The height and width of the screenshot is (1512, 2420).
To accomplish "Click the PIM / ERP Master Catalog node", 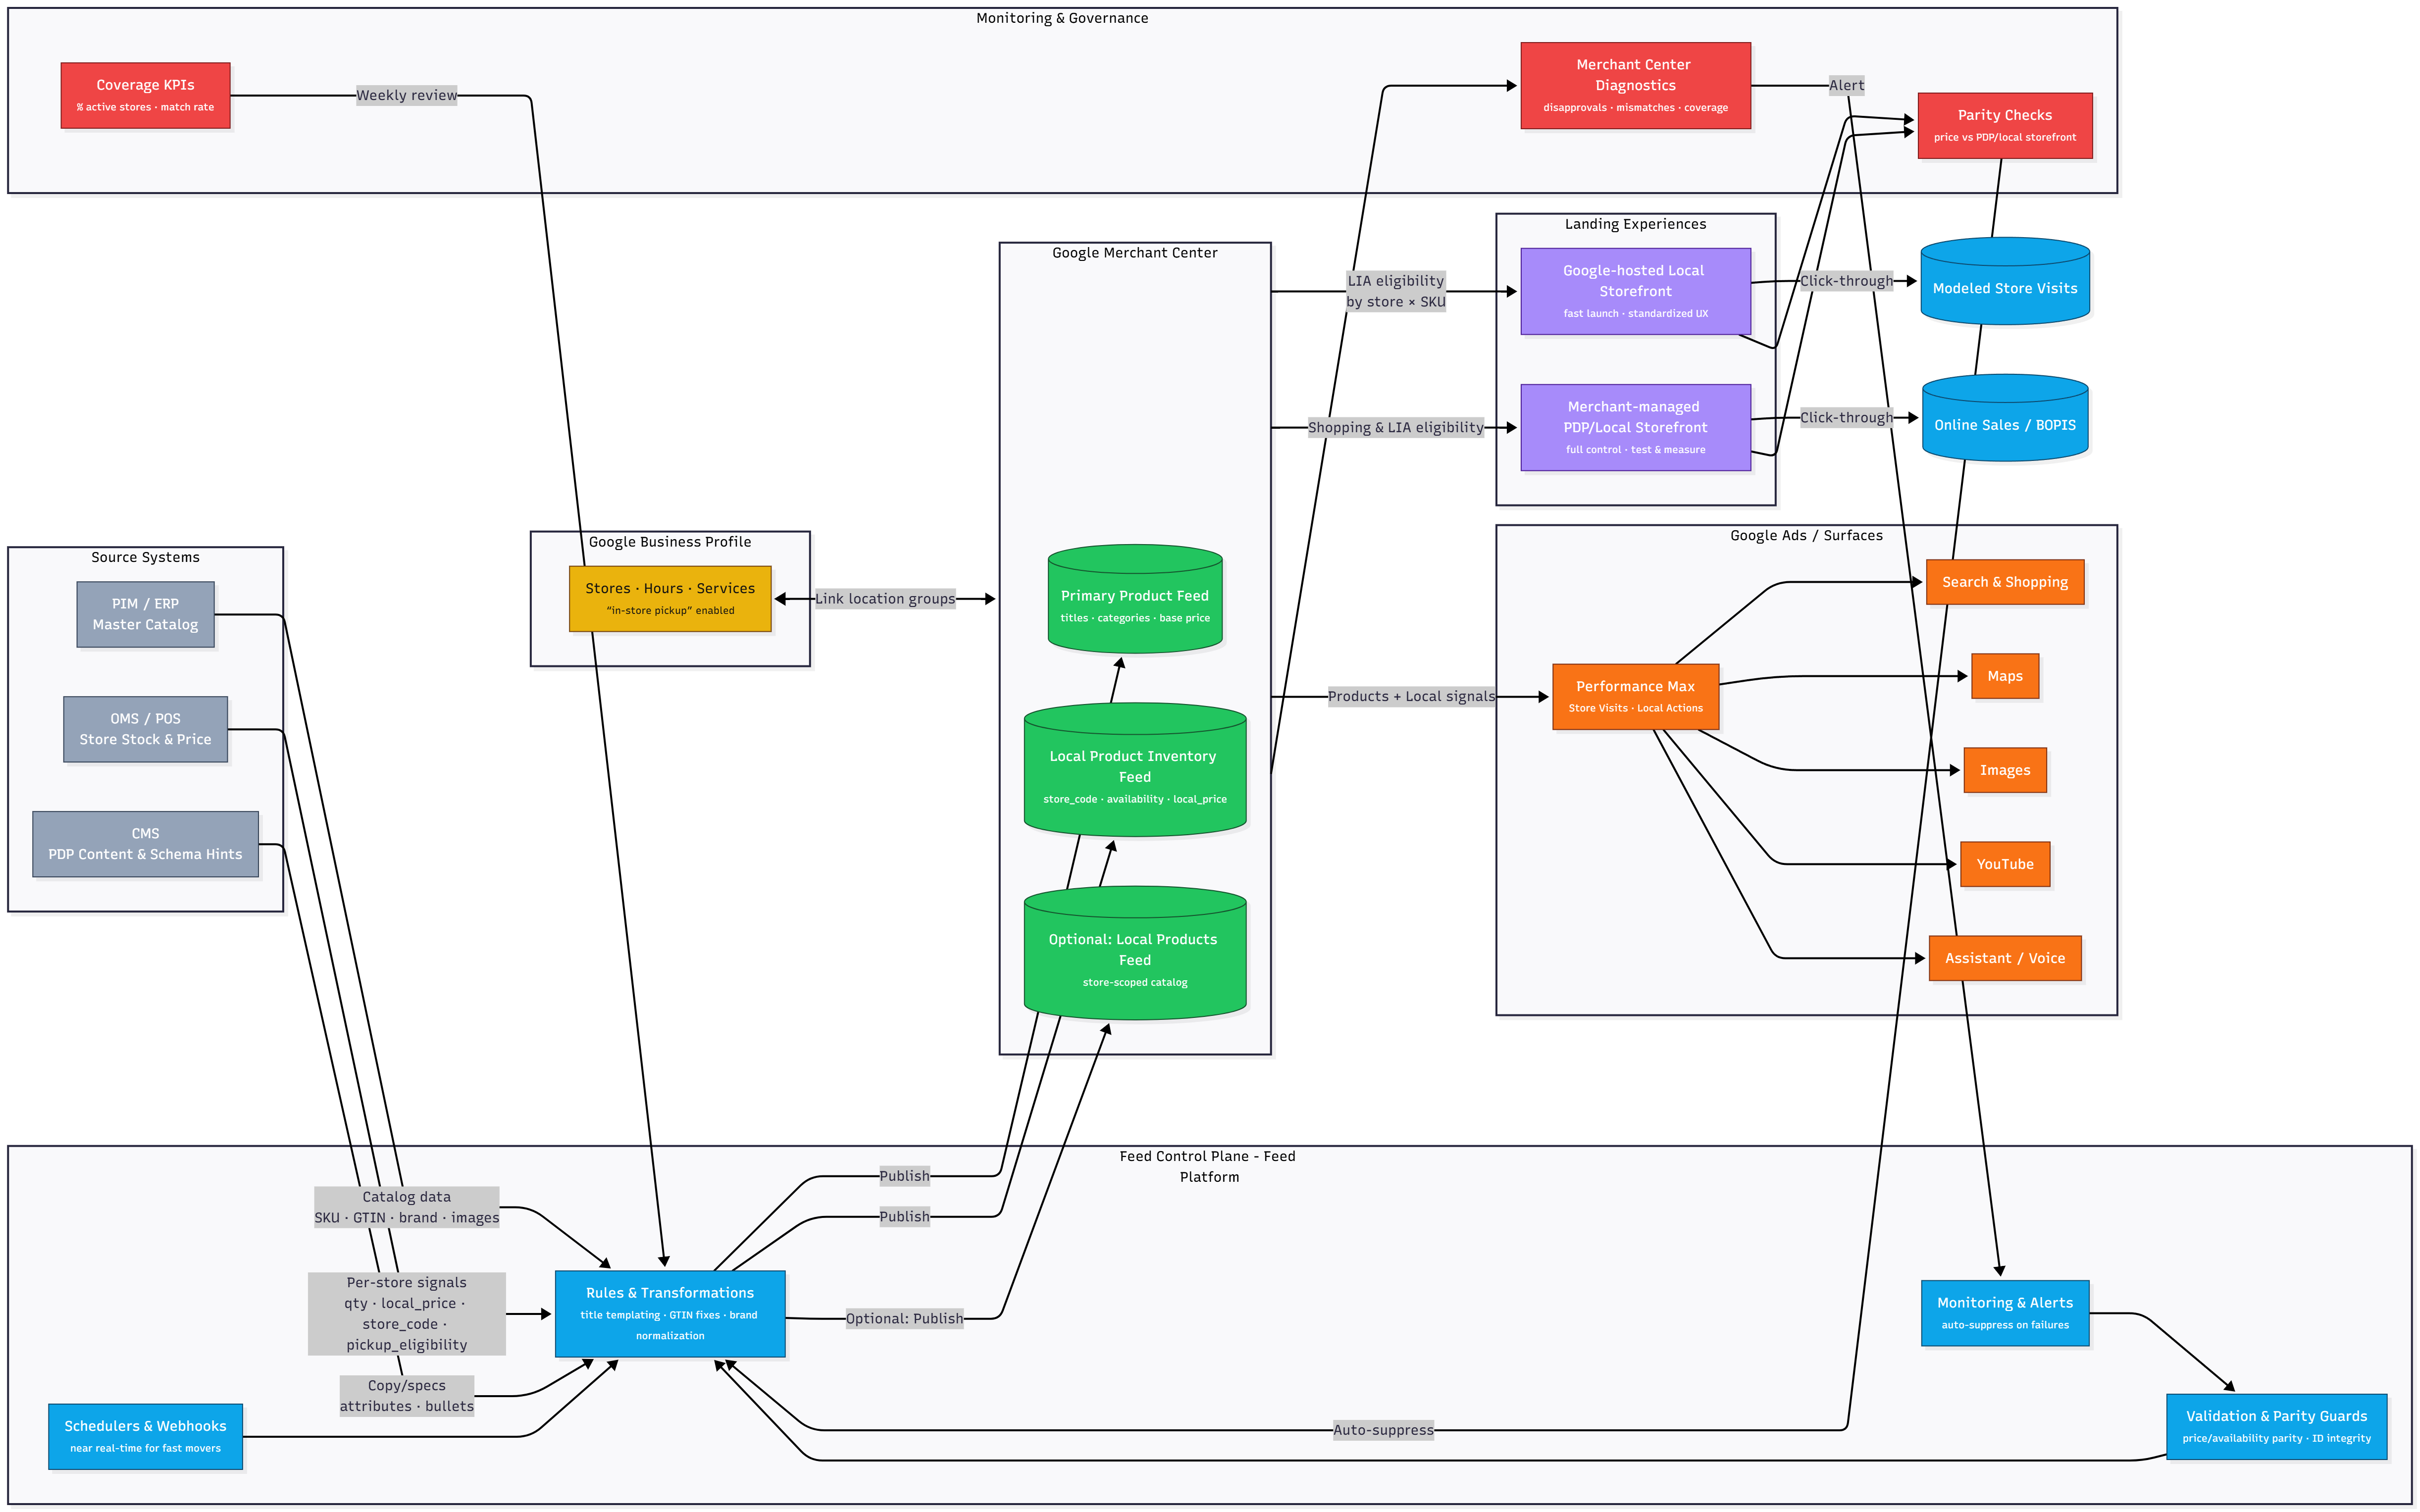I will tap(145, 614).
